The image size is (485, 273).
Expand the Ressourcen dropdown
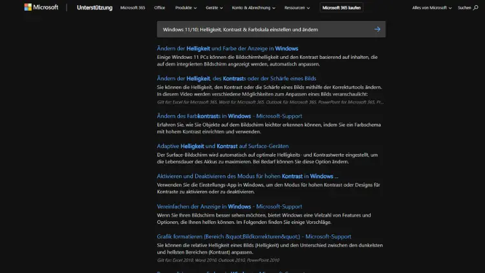point(297,7)
